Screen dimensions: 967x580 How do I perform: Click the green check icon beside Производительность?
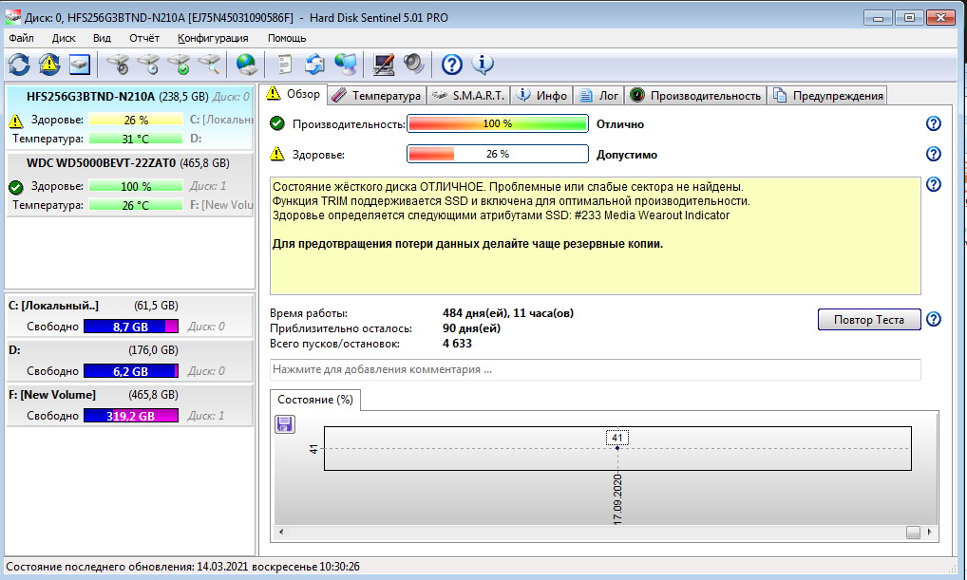coord(277,123)
